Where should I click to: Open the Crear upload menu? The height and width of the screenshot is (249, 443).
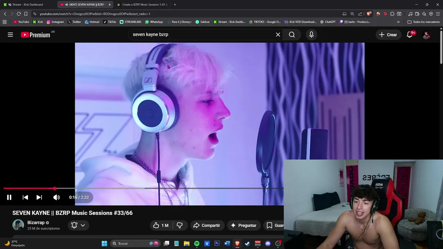[x=388, y=35]
